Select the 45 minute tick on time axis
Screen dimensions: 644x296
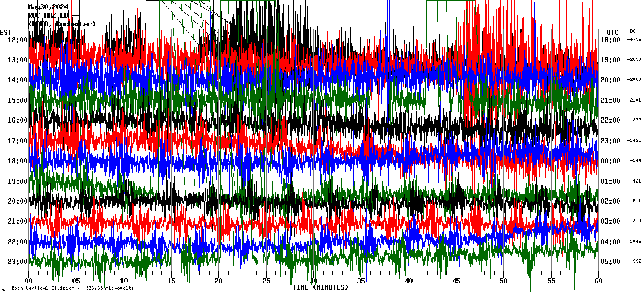click(x=456, y=281)
